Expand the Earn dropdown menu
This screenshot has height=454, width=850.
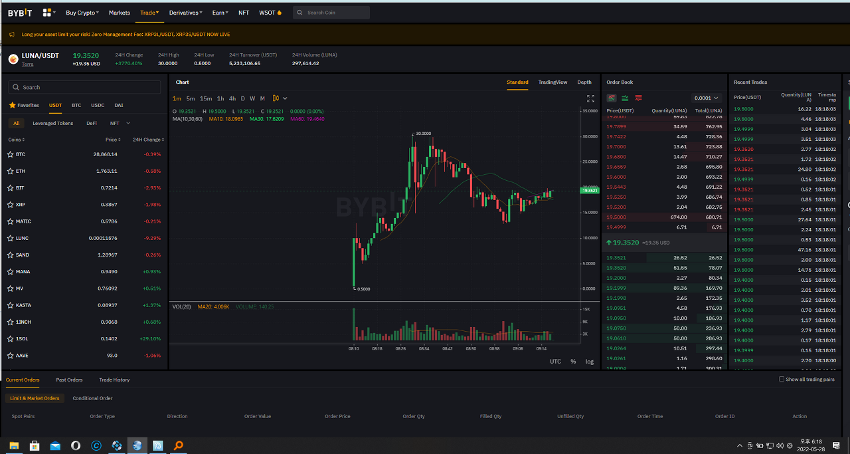pyautogui.click(x=220, y=13)
